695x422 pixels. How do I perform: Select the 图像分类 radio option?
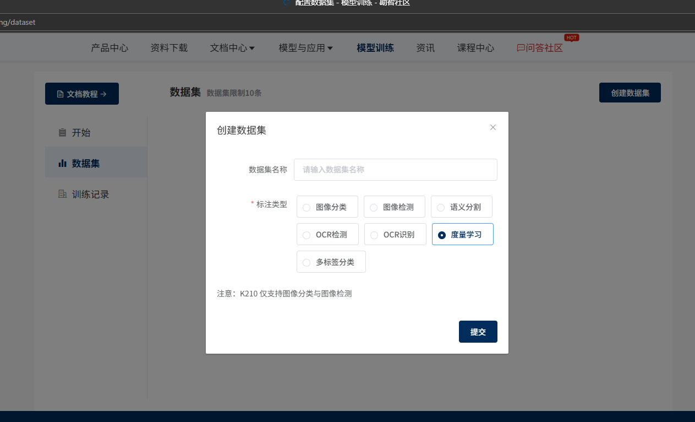[x=307, y=207]
